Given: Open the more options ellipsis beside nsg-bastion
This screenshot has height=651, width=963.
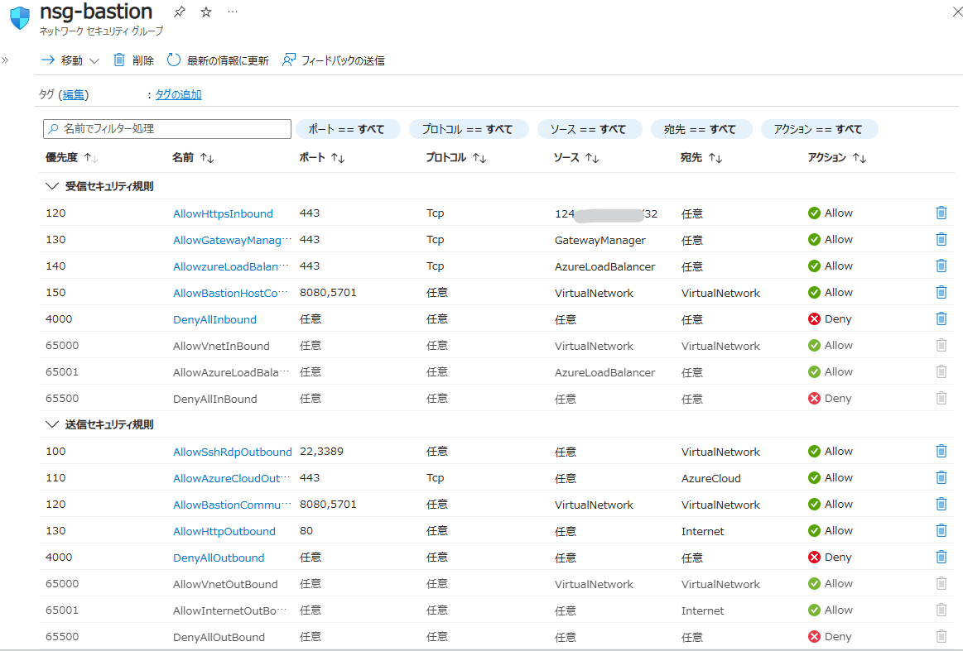Looking at the screenshot, I should pos(232,12).
